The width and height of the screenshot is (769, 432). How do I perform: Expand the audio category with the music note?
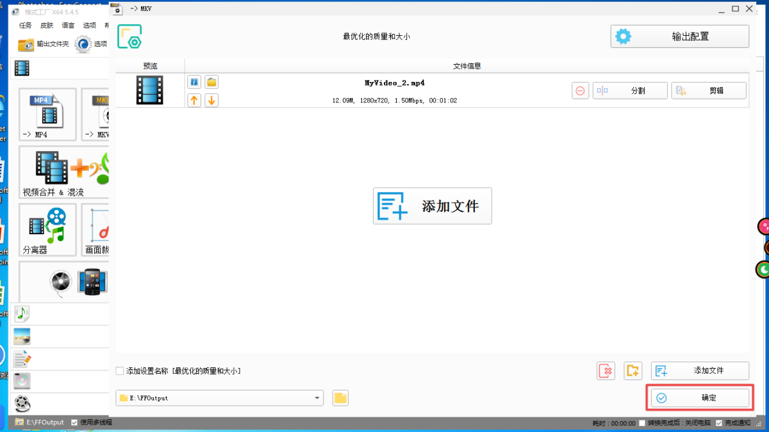(22, 314)
